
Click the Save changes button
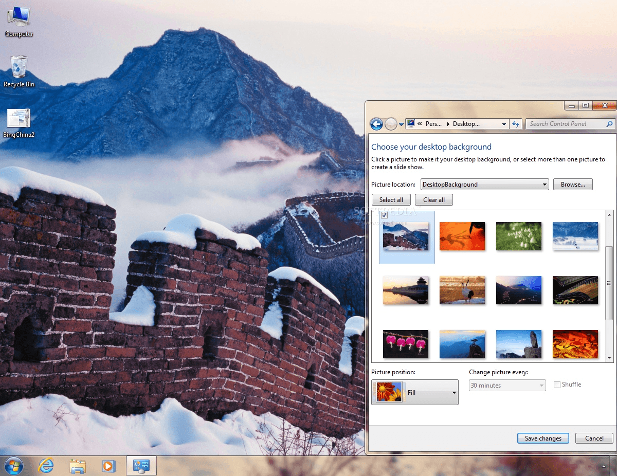543,438
